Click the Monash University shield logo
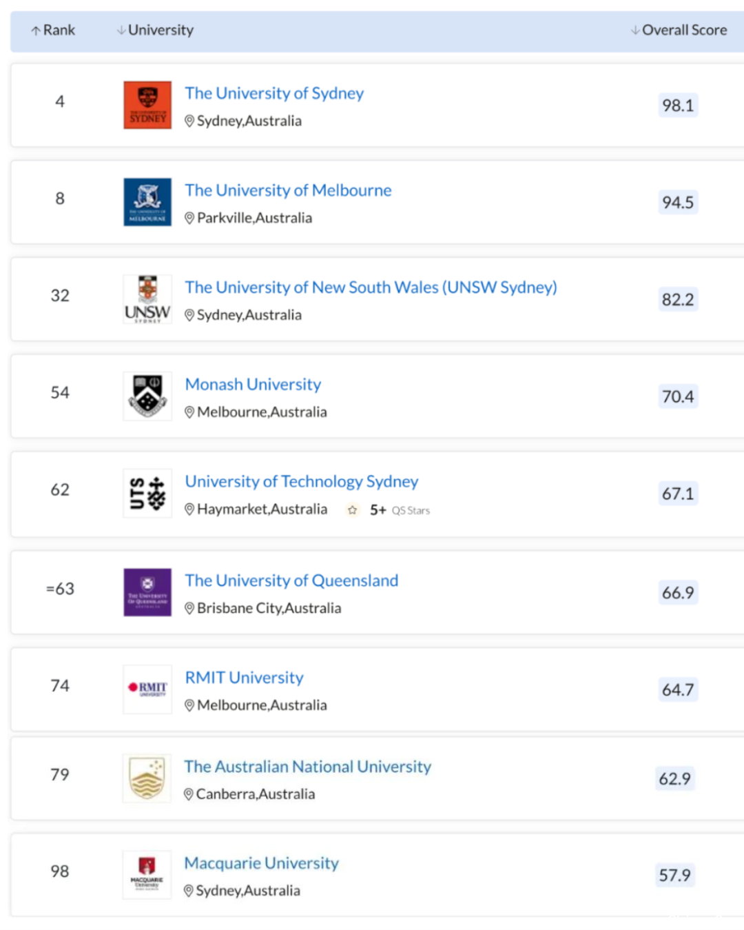Screen dimensions: 744x930 [147, 396]
